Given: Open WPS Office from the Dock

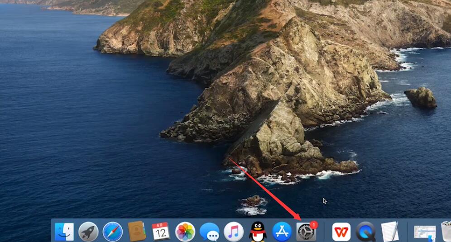Looking at the screenshot, I should tap(341, 232).
